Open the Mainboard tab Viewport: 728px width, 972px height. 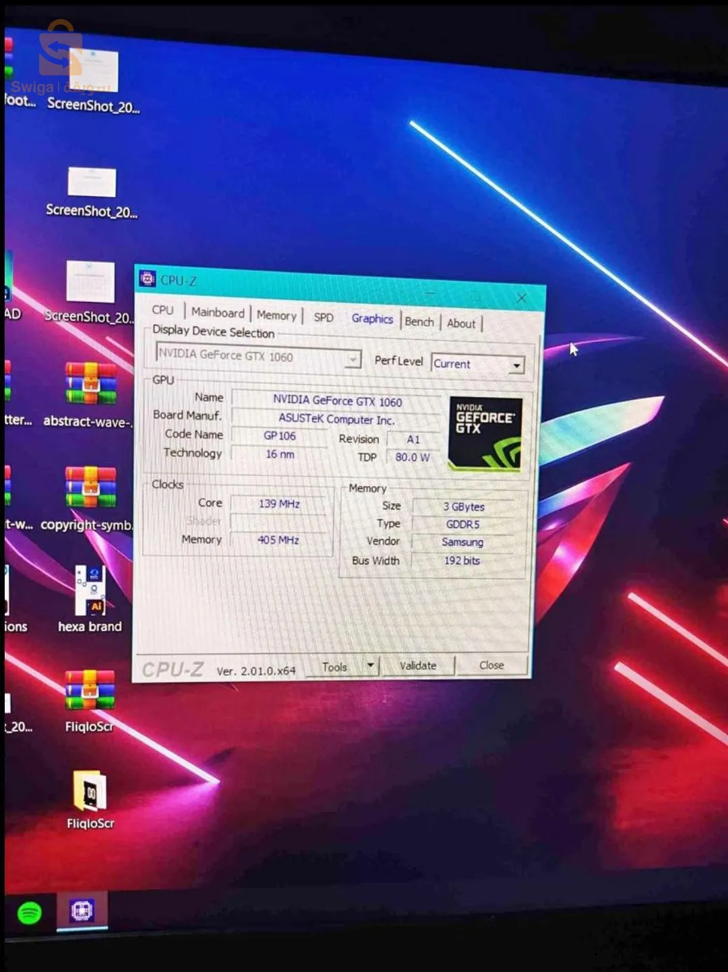tap(218, 313)
